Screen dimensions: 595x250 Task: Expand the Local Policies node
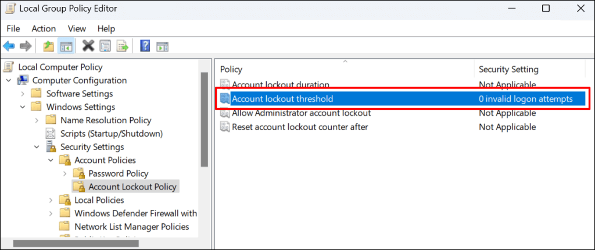[51, 200]
